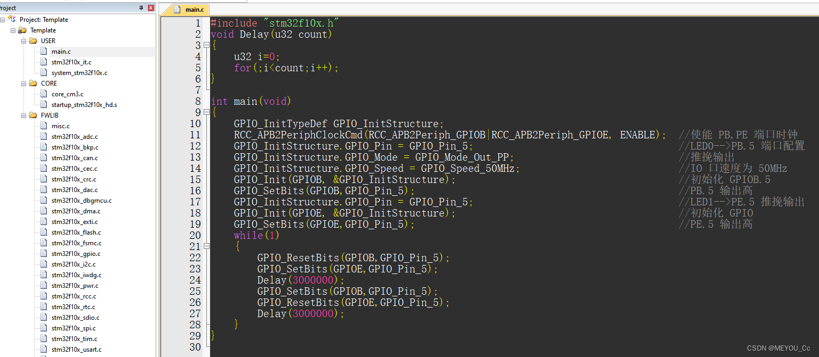Fold the Delay function body at line 3
Image resolution: width=819 pixels, height=357 pixels.
coord(206,45)
